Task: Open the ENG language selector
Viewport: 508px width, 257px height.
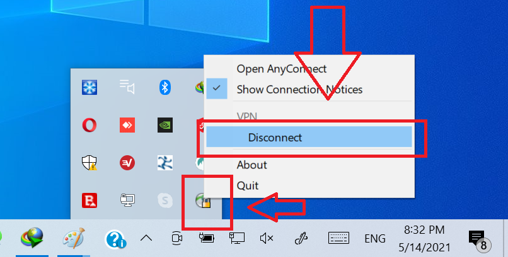Action: (x=375, y=239)
